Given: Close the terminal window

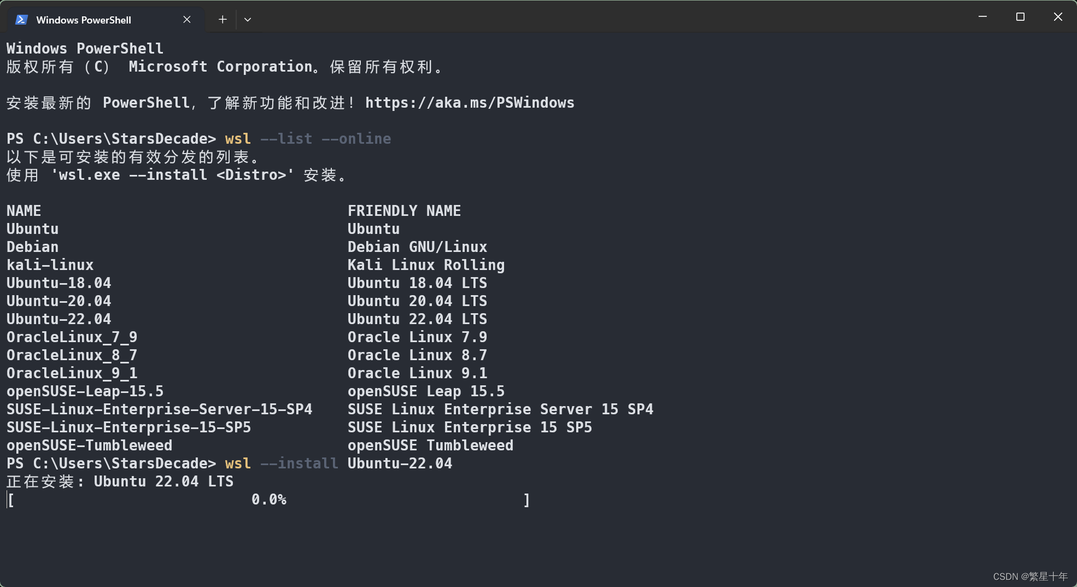Looking at the screenshot, I should (1058, 17).
